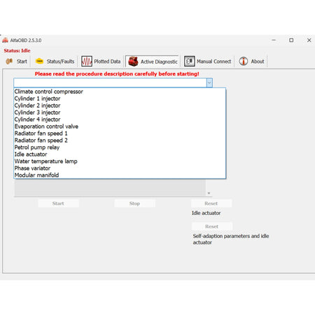Click the Start tab key icon

9,62
